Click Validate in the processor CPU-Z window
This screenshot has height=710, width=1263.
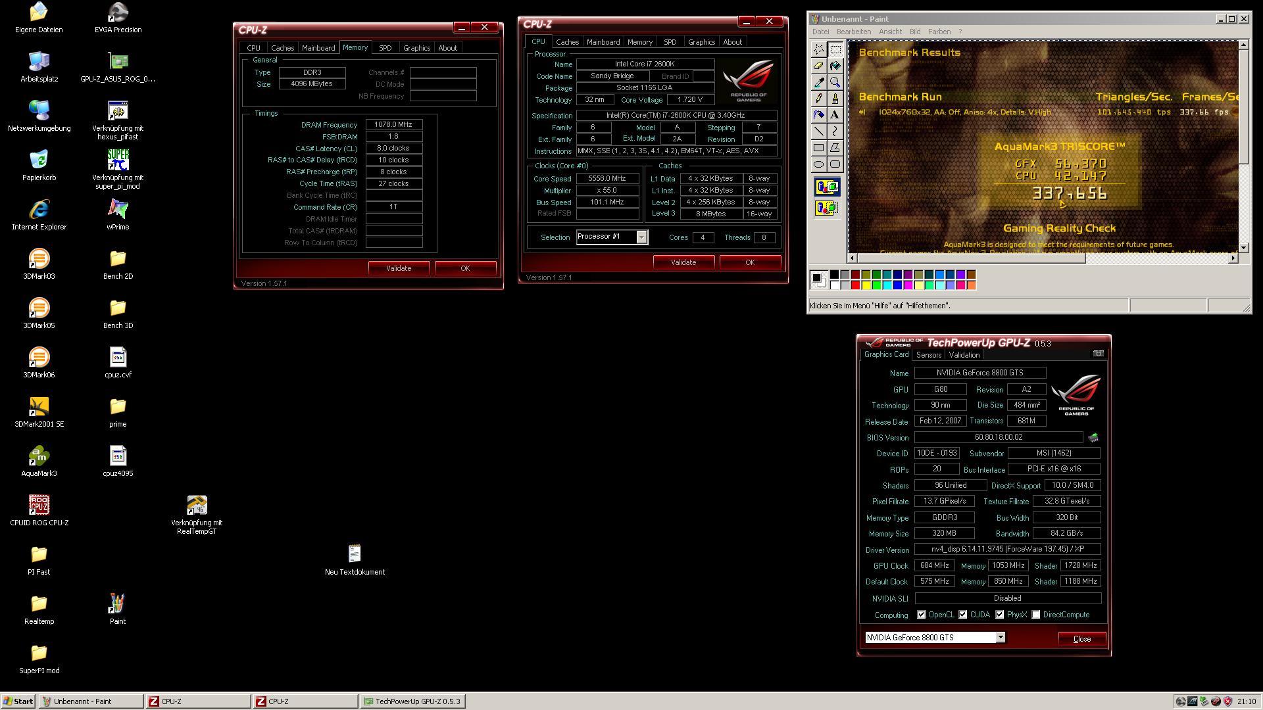(683, 262)
